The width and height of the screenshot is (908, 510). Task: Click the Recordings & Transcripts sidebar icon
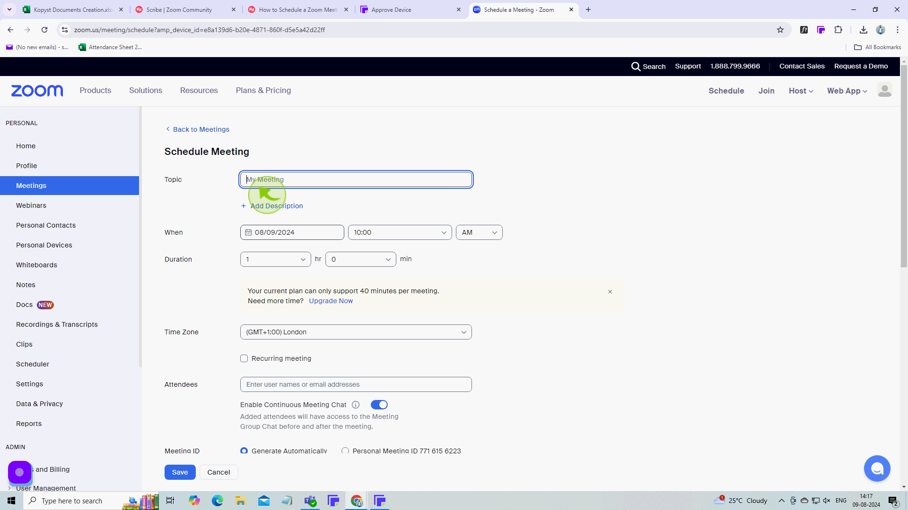(57, 324)
